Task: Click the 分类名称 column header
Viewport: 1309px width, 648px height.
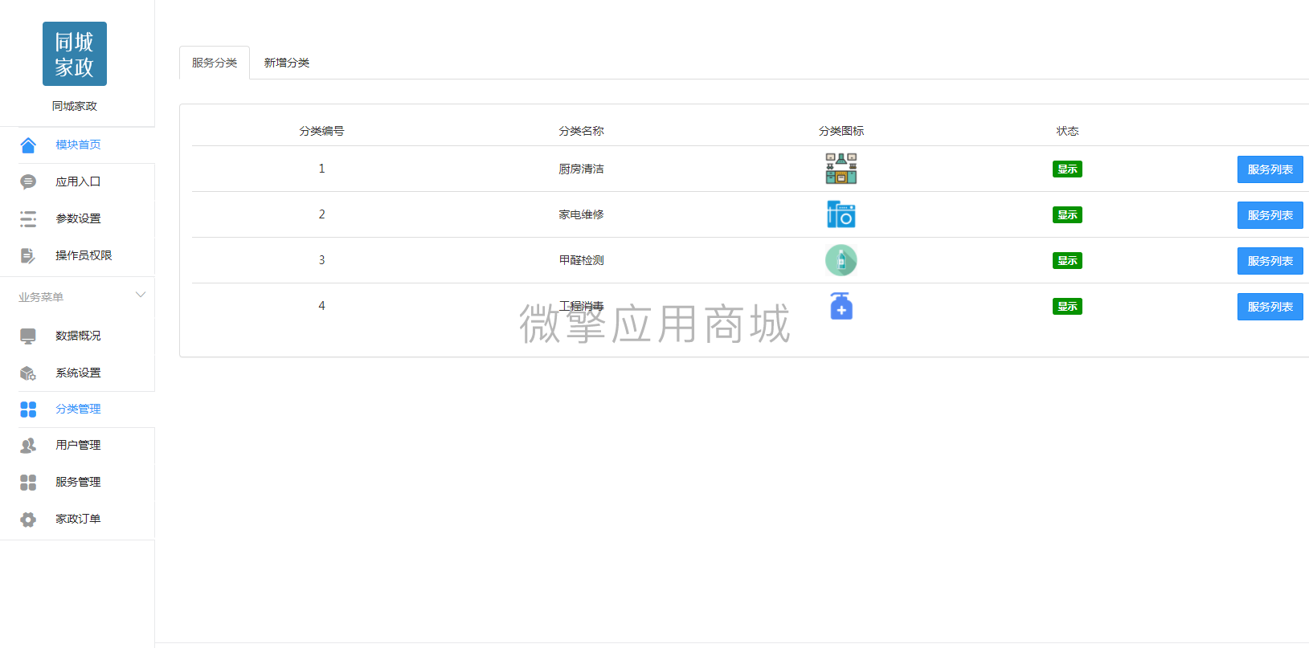Action: pyautogui.click(x=581, y=131)
